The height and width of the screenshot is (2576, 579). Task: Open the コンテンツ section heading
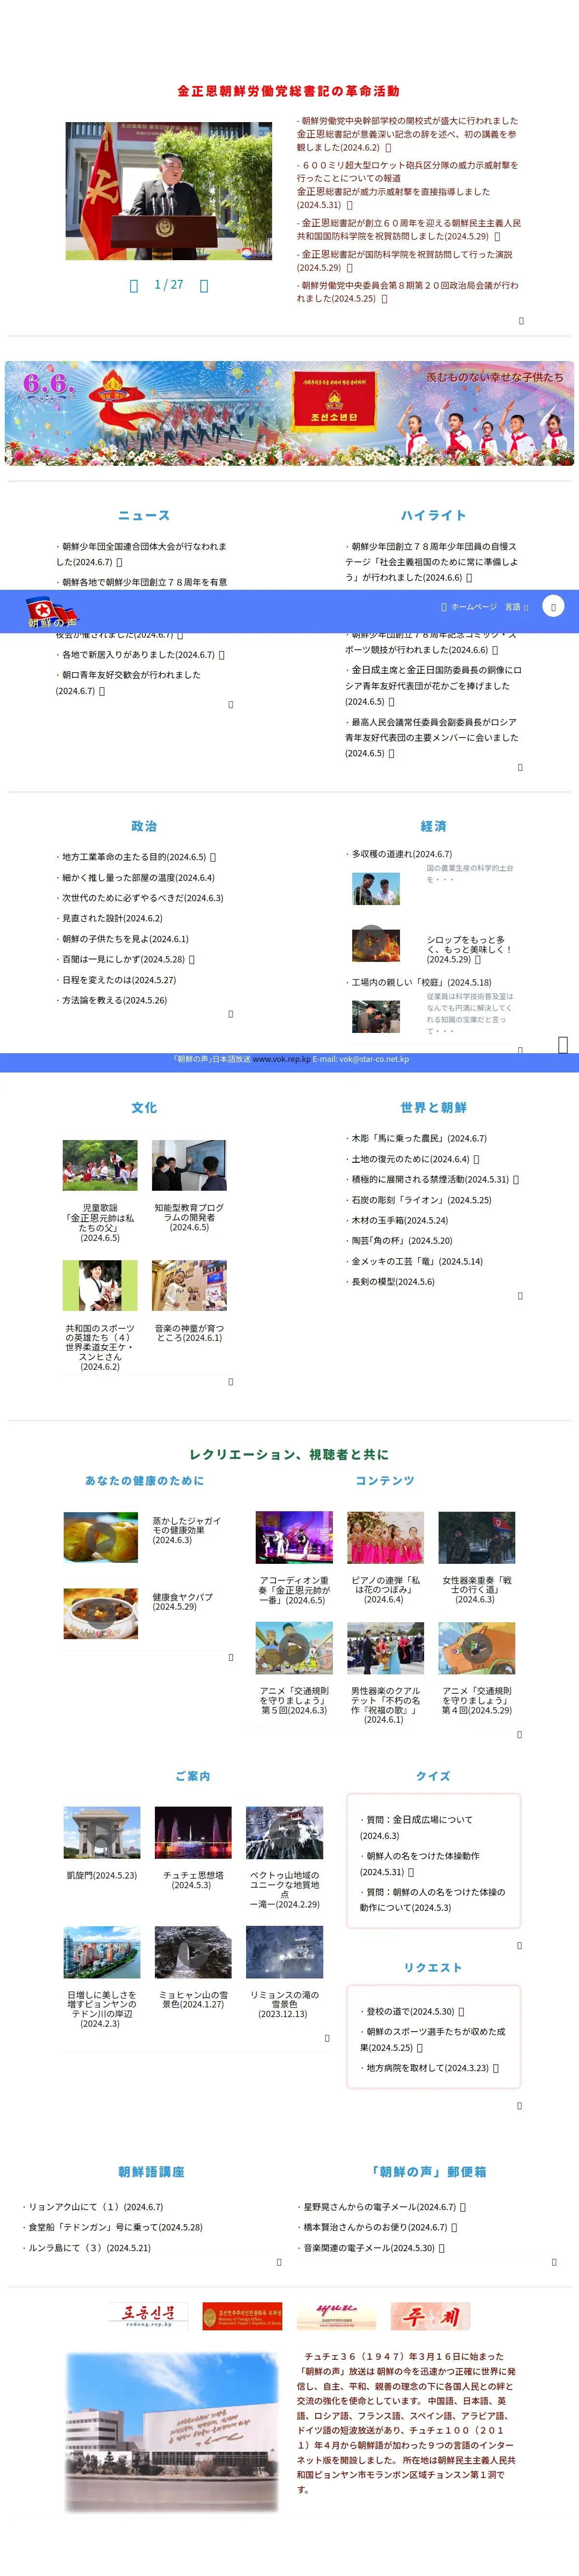[x=385, y=1480]
